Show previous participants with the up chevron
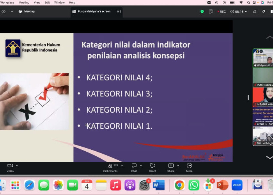Image resolution: width=273 pixels, height=195 pixels. coord(269,37)
